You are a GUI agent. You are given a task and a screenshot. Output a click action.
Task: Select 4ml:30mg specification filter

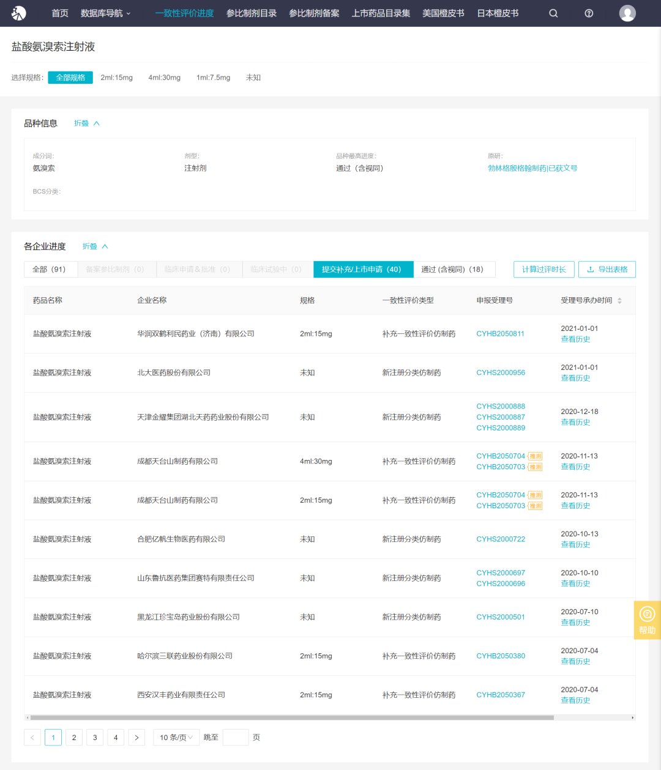(x=165, y=78)
